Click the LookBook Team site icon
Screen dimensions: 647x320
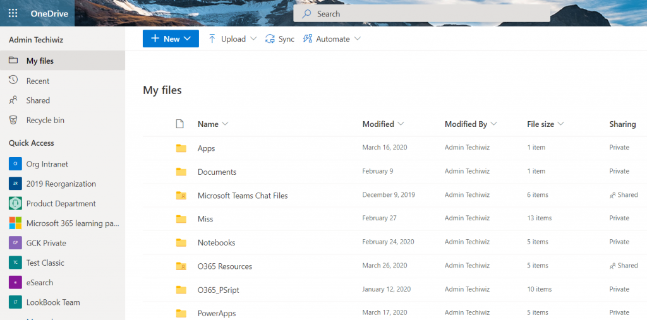pyautogui.click(x=15, y=302)
